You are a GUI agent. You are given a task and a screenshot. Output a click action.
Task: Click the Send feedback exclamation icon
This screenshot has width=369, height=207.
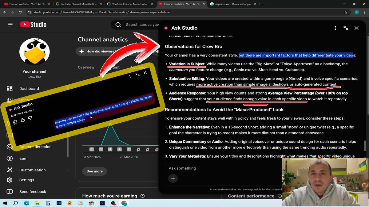10,192
